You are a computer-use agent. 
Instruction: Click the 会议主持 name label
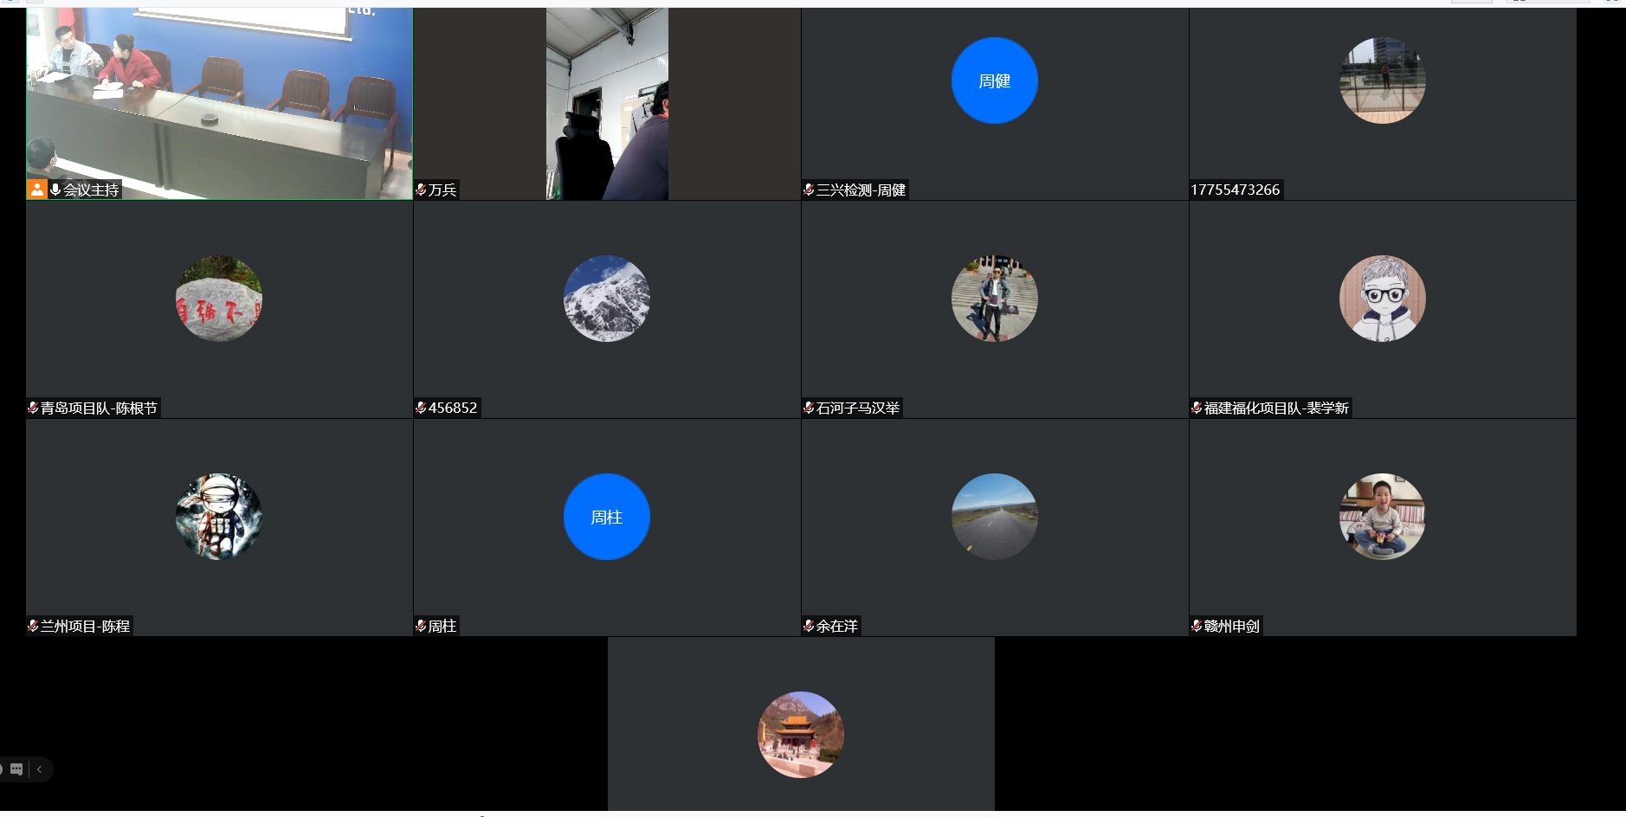(91, 190)
